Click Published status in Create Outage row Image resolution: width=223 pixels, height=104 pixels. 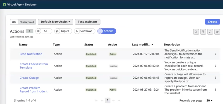coord(91,78)
